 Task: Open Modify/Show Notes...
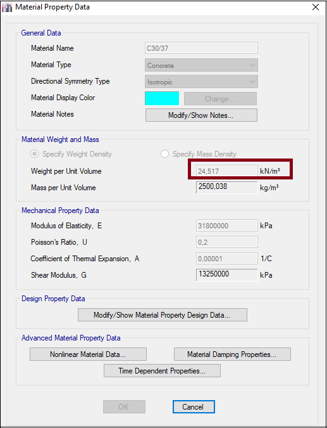pos(201,115)
